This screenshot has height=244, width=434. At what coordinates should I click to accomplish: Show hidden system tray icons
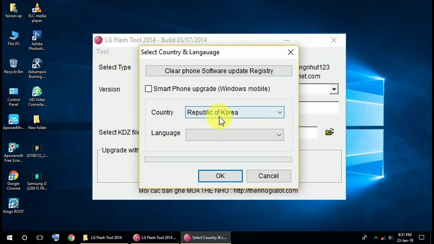376,238
